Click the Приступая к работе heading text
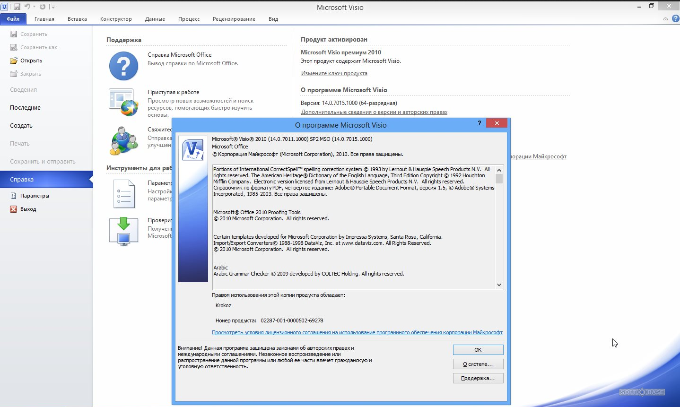 coord(173,92)
